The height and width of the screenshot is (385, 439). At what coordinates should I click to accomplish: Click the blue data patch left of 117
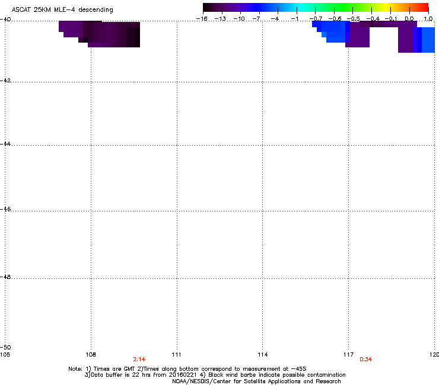click(x=330, y=31)
